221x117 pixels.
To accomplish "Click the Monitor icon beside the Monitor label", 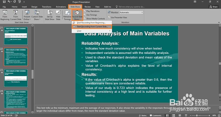I will (109, 12).
